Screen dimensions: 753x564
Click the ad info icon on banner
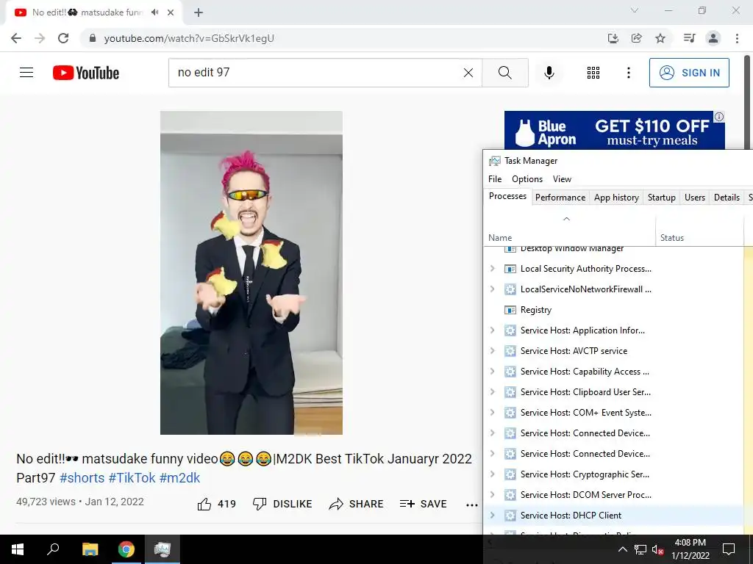[x=719, y=117]
